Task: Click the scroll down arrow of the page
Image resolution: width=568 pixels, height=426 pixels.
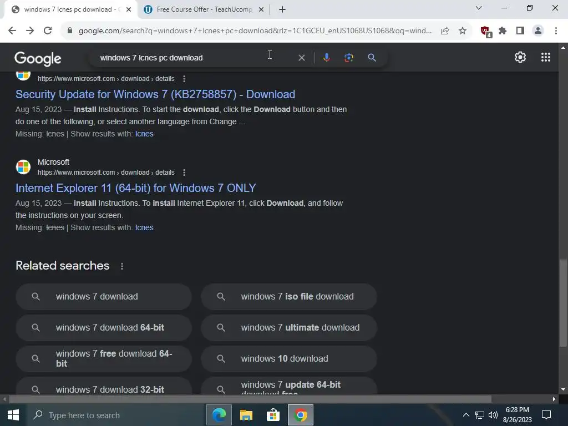Action: pyautogui.click(x=563, y=390)
